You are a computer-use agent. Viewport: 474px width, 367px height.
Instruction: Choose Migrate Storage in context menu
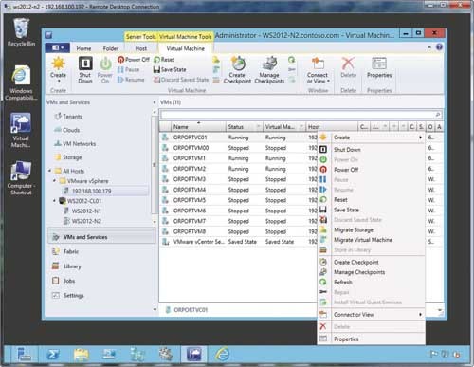coord(371,229)
